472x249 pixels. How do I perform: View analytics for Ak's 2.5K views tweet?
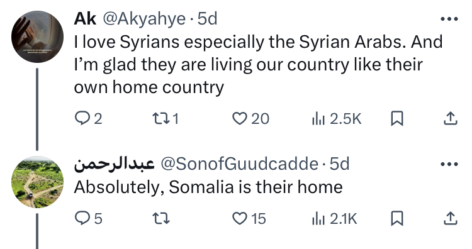coord(336,118)
